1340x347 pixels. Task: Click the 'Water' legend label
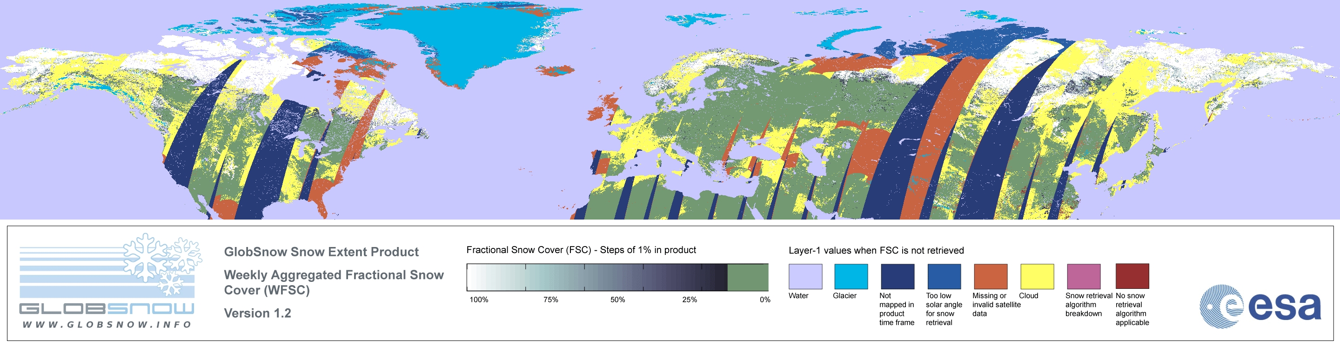[x=798, y=295]
